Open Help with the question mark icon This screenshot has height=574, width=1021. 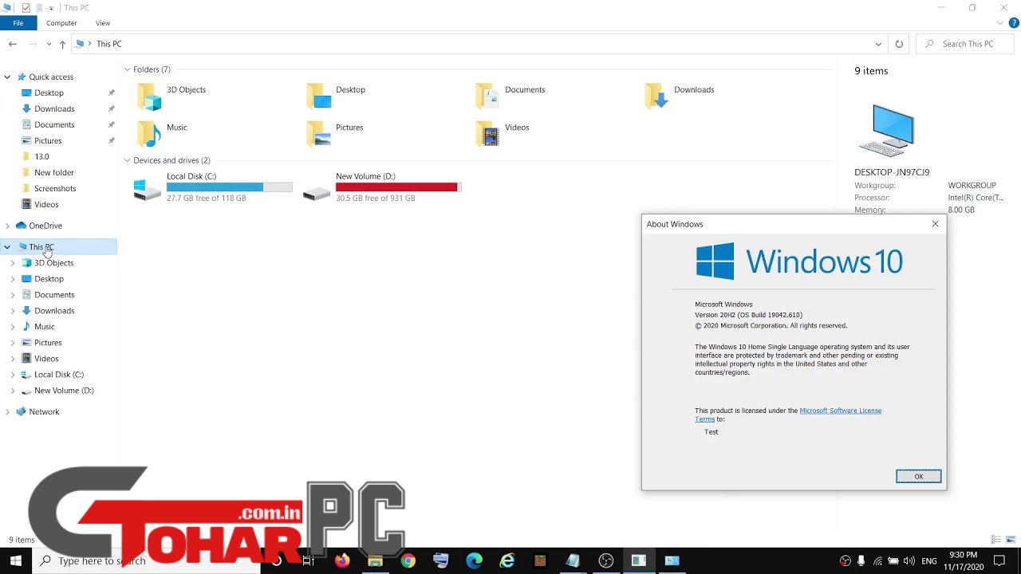pyautogui.click(x=1013, y=23)
